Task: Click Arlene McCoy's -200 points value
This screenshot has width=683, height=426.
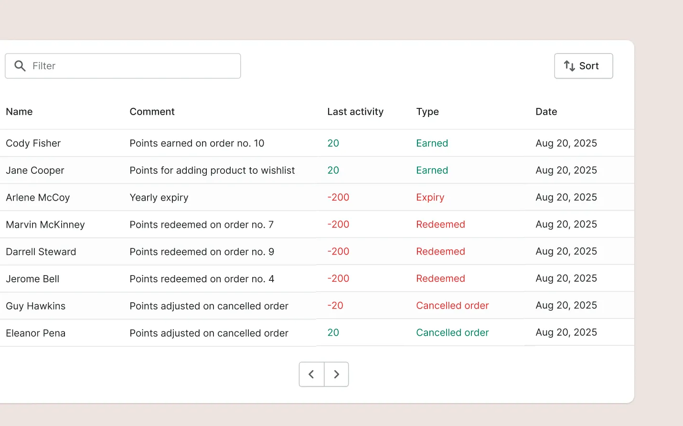Action: (338, 197)
